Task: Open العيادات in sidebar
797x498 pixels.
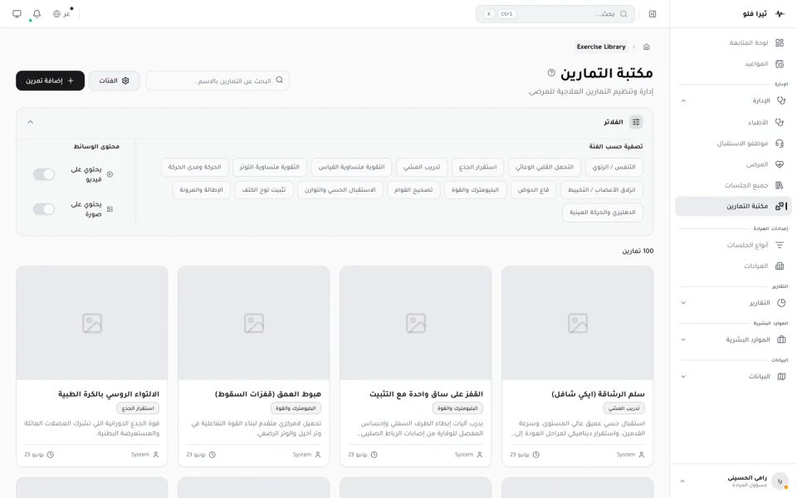Action: 733,266
